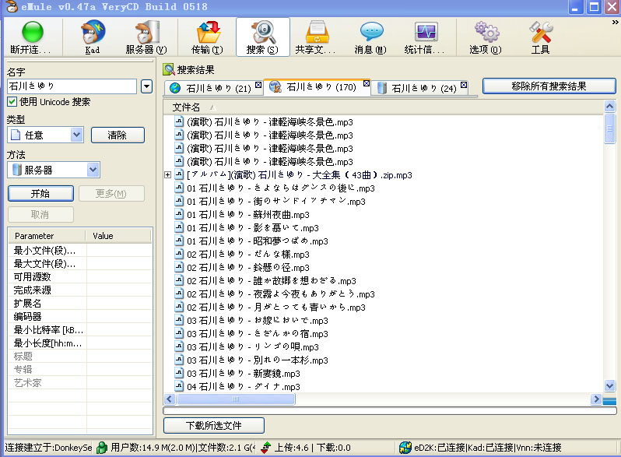Select the 大全集 (43曲) .zip.mp3 file
The image size is (621, 457).
(300, 175)
